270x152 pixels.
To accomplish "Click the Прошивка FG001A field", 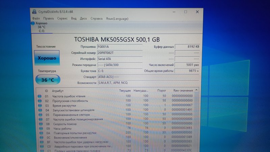I will tap(119, 47).
